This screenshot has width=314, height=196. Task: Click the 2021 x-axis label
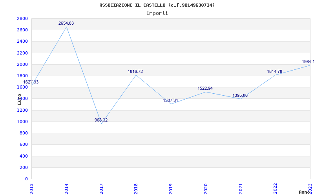coord(241,189)
